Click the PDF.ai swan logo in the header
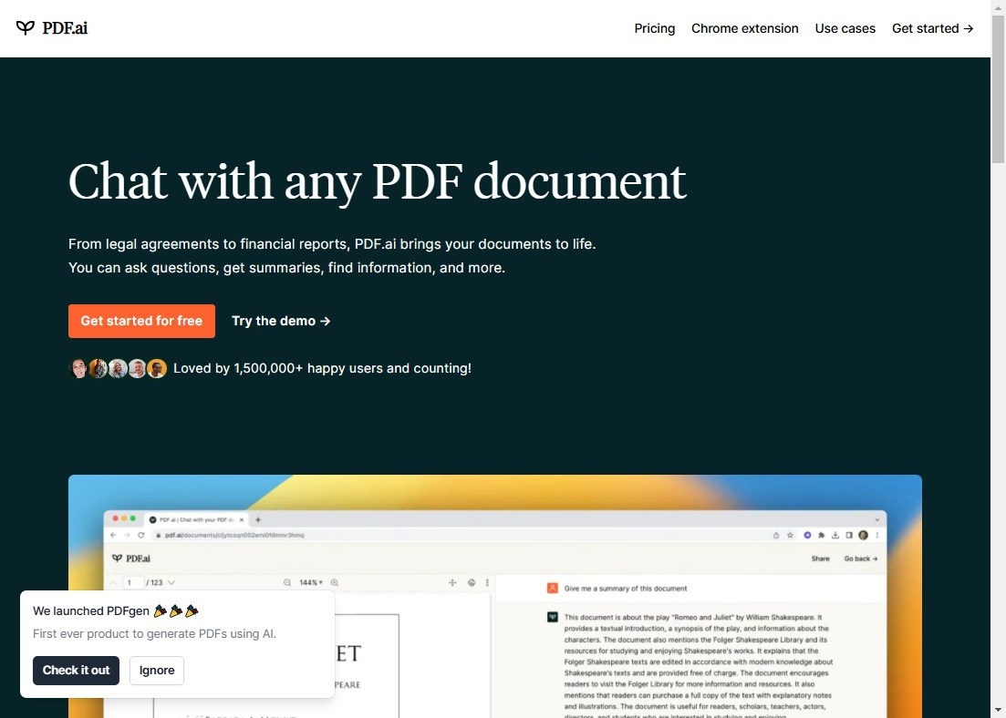Screen dimensions: 1006x718 [26, 27]
